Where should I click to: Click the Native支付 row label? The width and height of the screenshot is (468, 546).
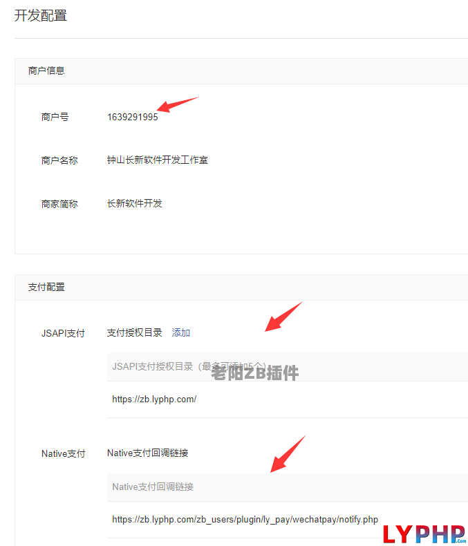point(63,453)
